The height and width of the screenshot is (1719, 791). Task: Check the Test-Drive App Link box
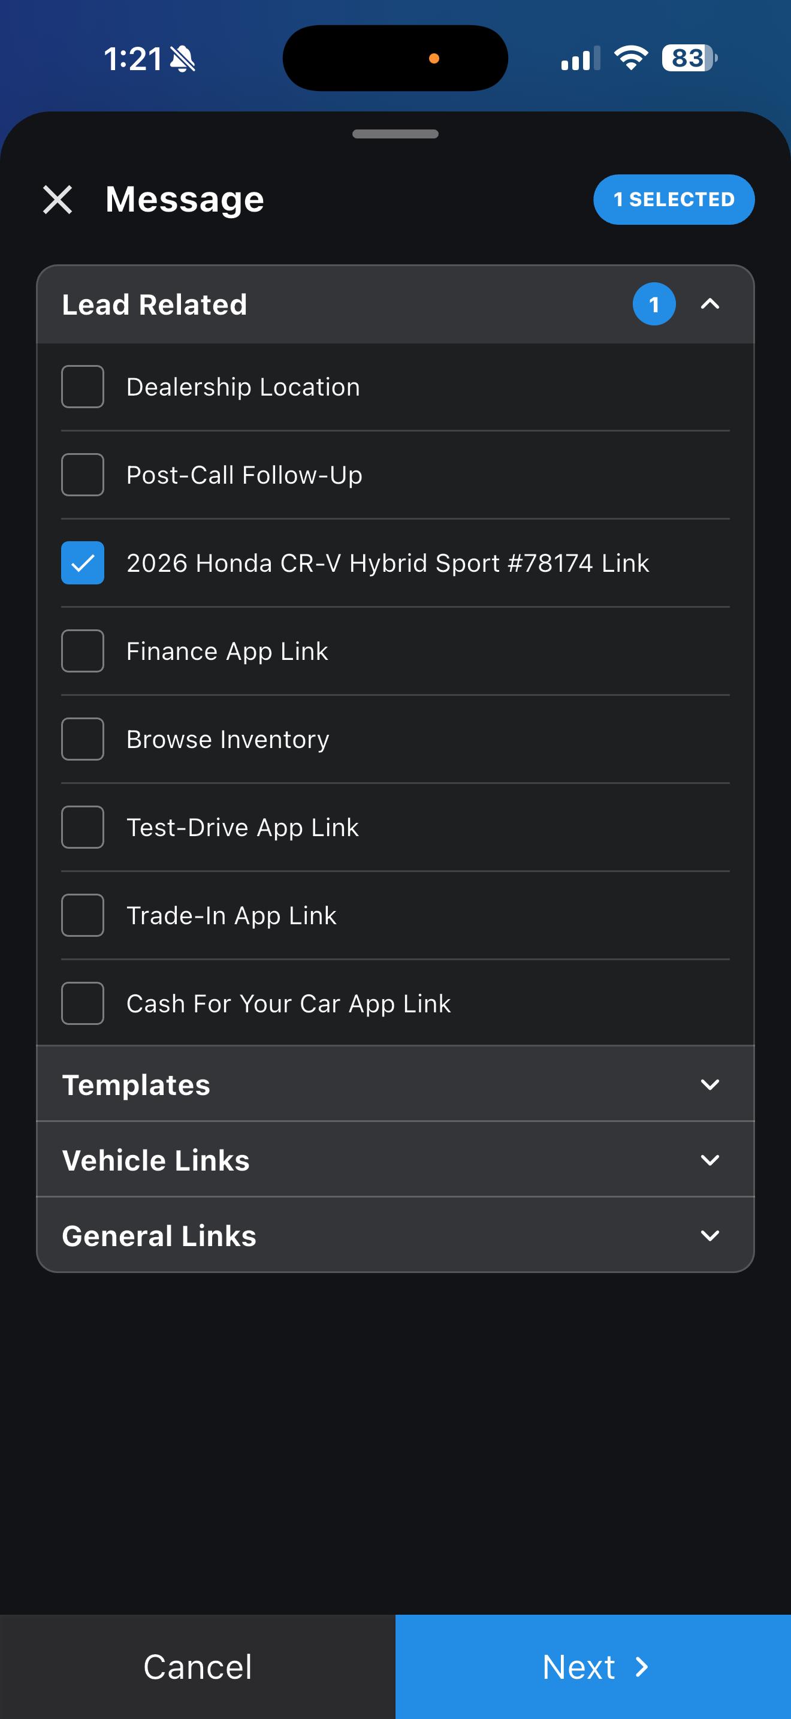point(83,827)
